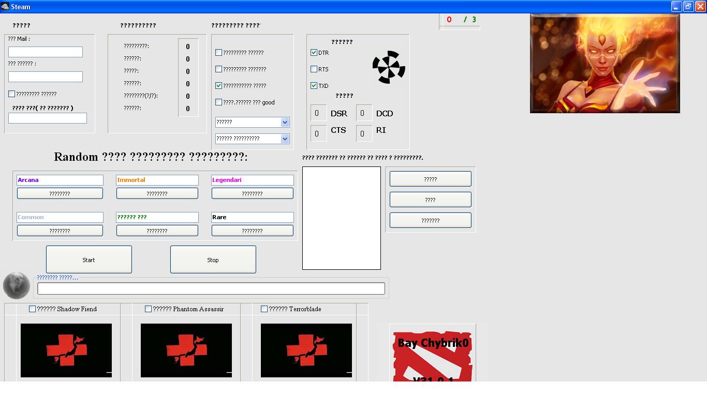Click the spinning wheel icon beside DTR
The width and height of the screenshot is (707, 397).
point(389,67)
